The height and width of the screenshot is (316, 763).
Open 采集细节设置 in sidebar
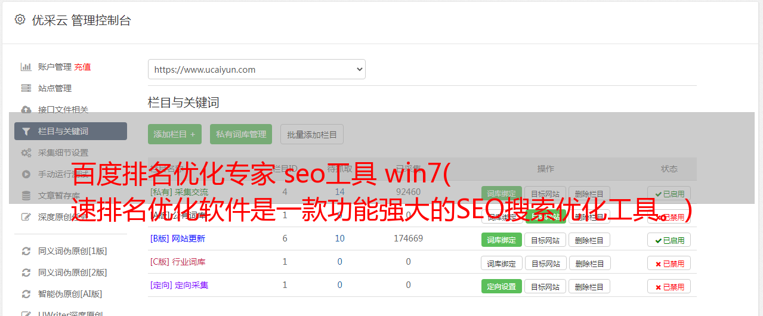click(x=63, y=153)
